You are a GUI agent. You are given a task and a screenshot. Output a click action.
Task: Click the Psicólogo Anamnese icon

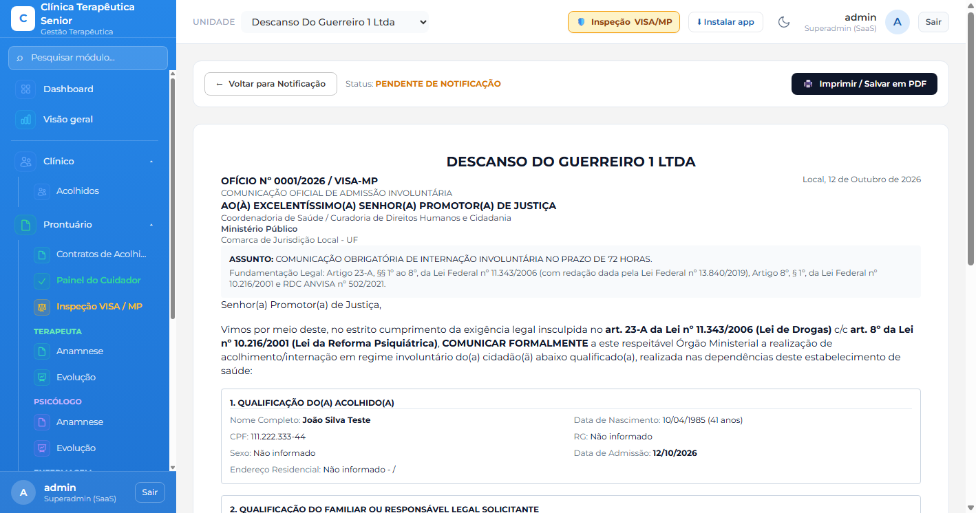pyautogui.click(x=41, y=422)
